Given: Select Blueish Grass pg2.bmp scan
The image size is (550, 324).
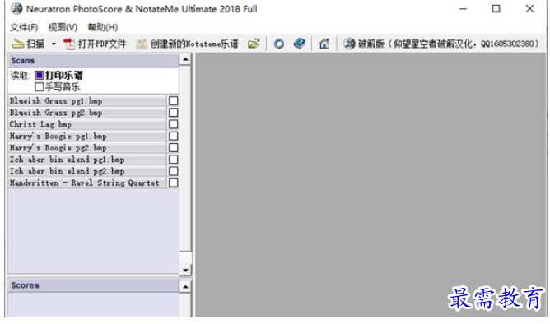Looking at the screenshot, I should [87, 113].
